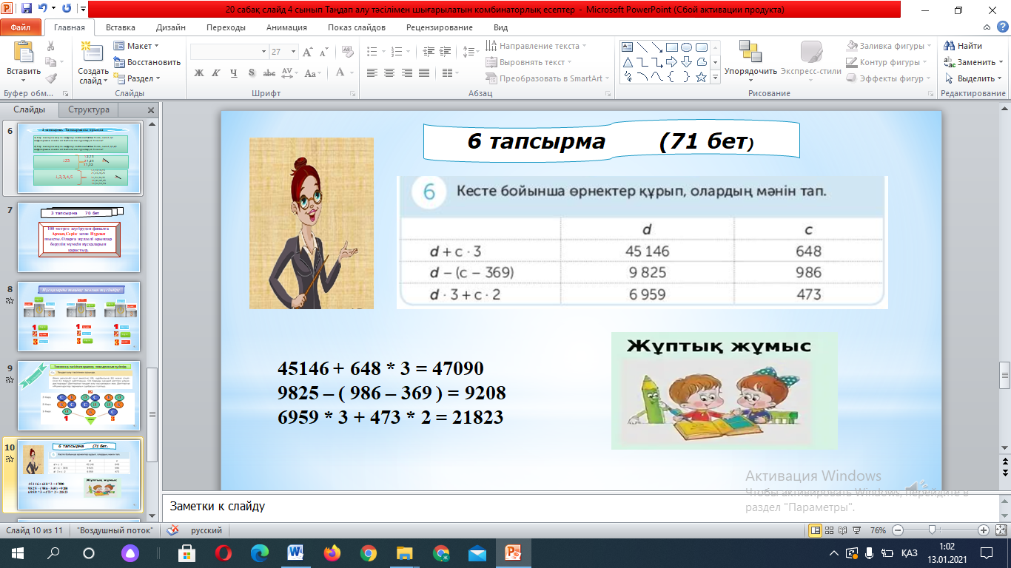Toggle underline formatting (Ч)

[x=233, y=72]
